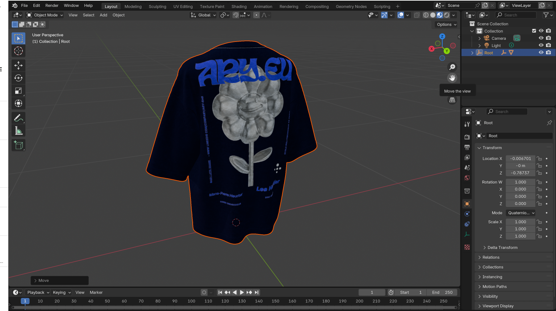Toggle the Location X lock icon
The height and width of the screenshot is (311, 556).
[539, 158]
